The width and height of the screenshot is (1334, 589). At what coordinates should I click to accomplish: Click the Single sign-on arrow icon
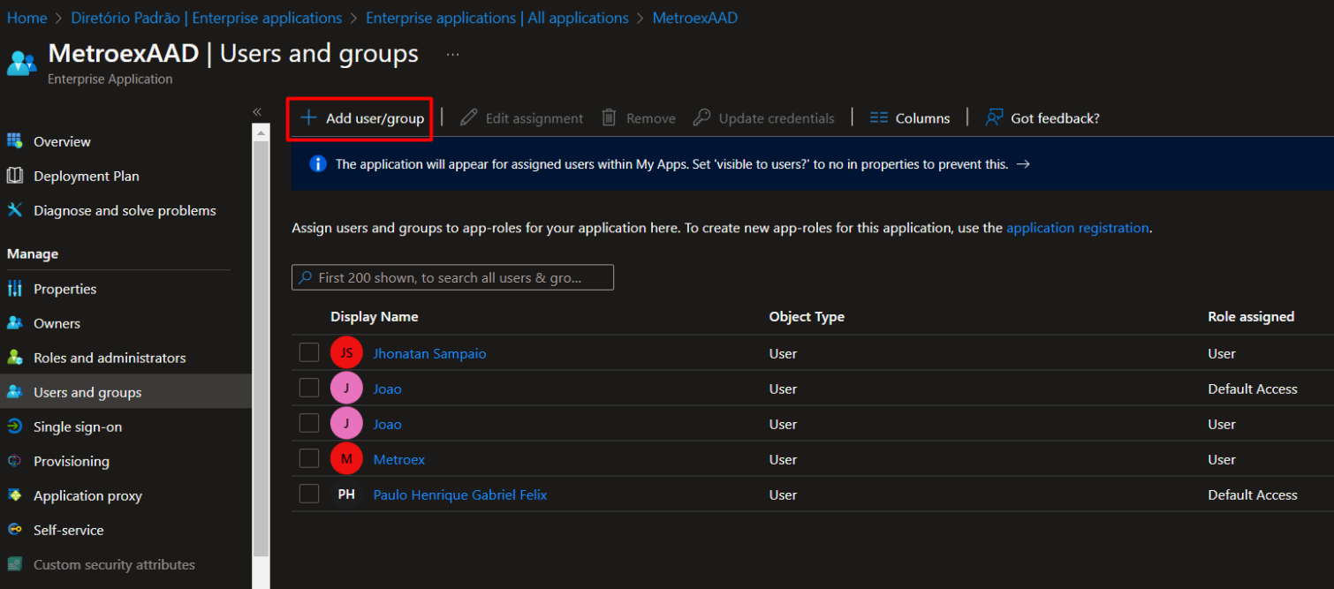tap(15, 427)
